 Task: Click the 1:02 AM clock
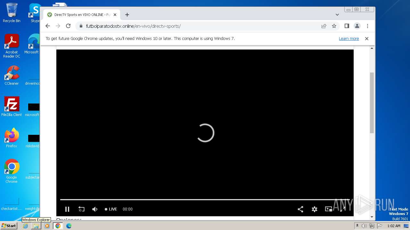click(x=394, y=226)
